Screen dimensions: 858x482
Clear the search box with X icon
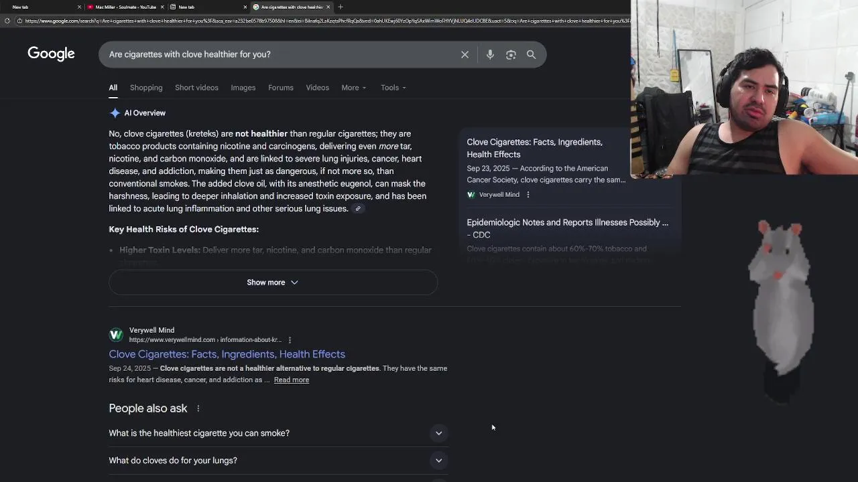(x=465, y=54)
